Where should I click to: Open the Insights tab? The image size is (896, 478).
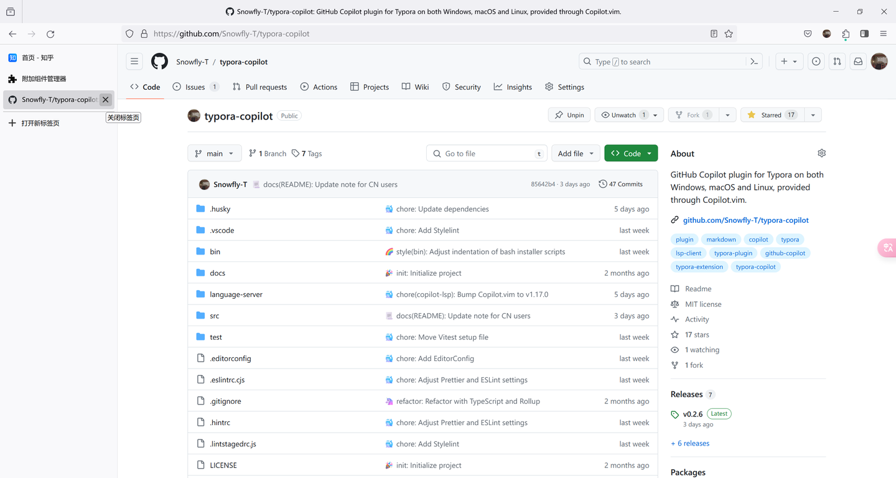click(513, 87)
